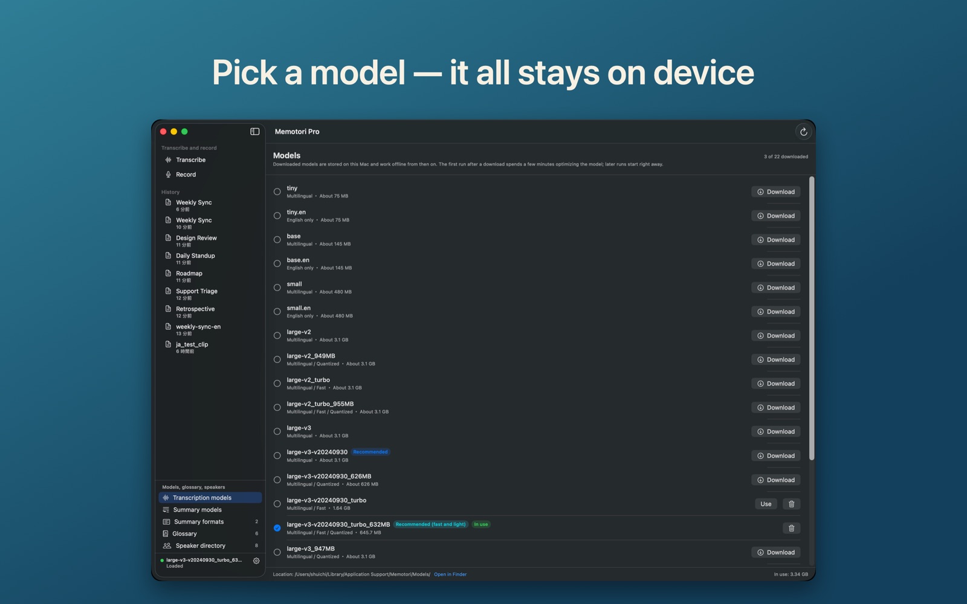This screenshot has height=604, width=967.
Task: Switch to Summary formats section
Action: (210, 522)
